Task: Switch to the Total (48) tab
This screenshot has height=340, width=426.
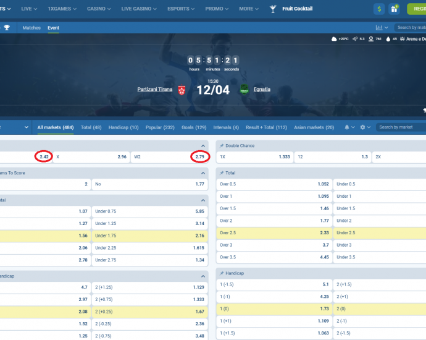Action: coord(91,127)
